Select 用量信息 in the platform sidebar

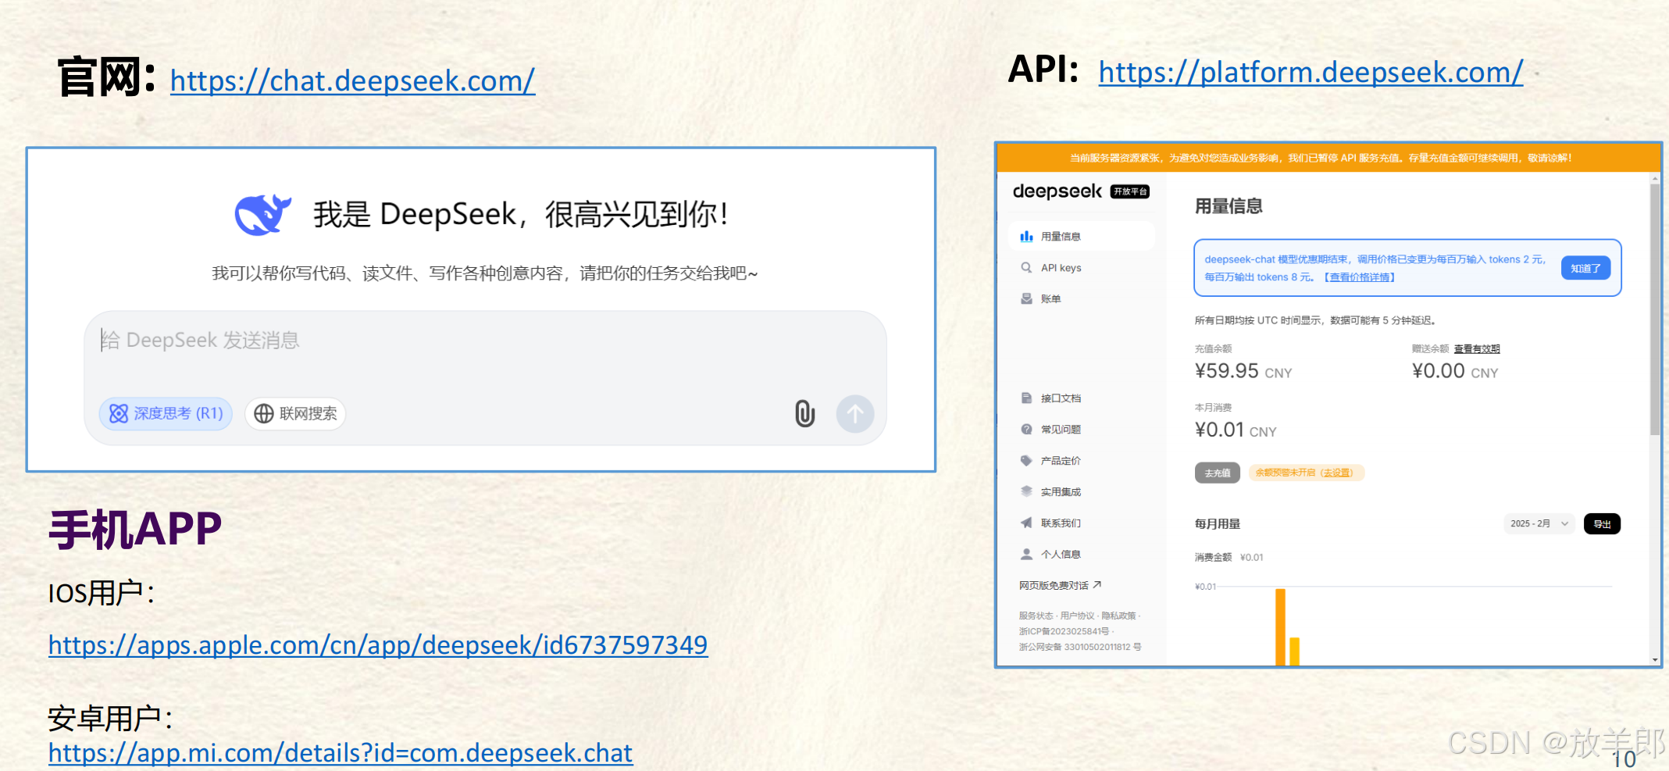tap(1082, 236)
